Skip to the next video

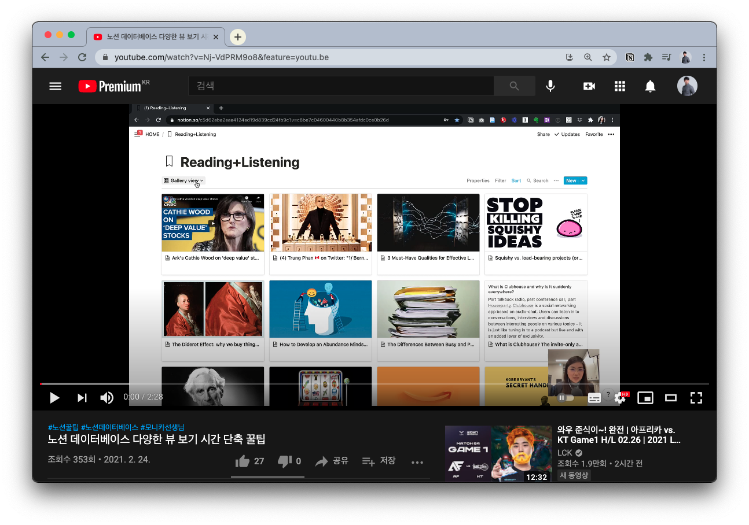pyautogui.click(x=82, y=398)
